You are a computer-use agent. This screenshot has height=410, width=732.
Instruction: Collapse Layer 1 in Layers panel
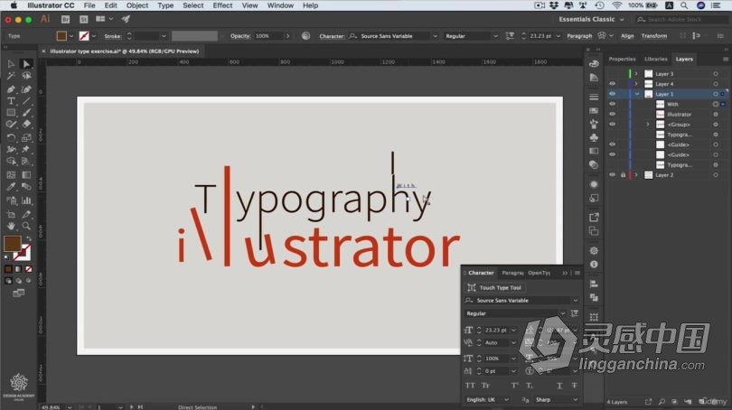pyautogui.click(x=637, y=94)
